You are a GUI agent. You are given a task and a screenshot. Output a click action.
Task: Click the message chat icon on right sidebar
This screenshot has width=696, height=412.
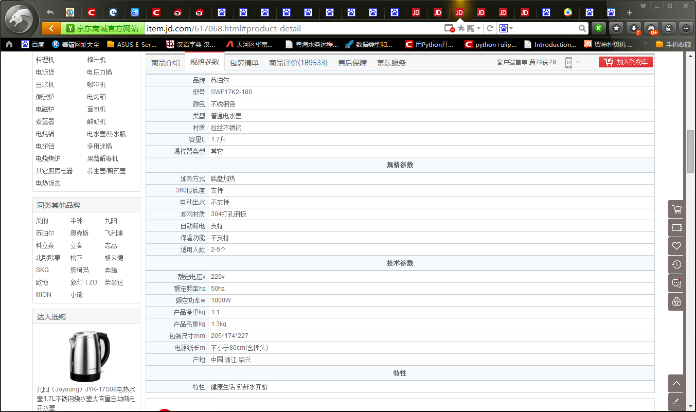click(676, 283)
